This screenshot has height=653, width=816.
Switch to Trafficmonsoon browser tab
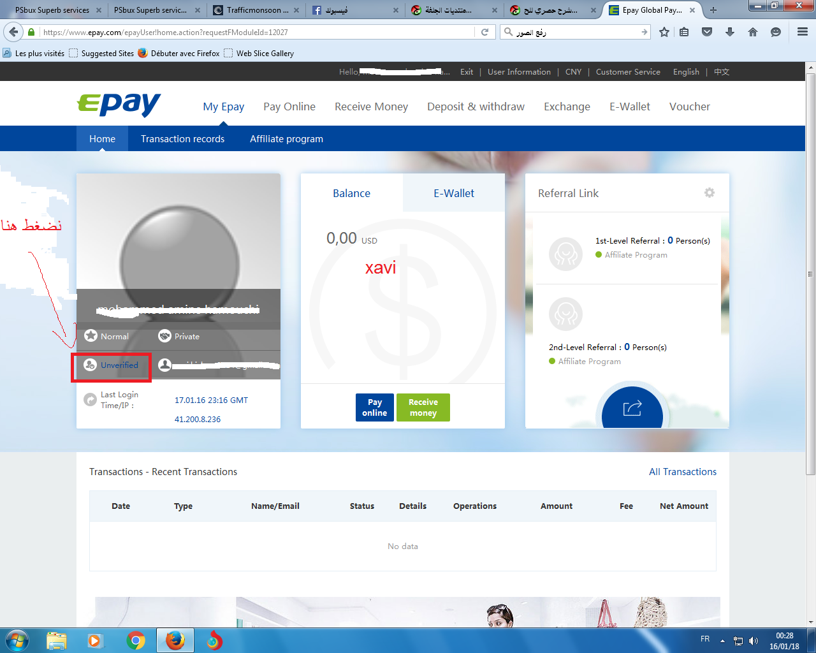[257, 10]
